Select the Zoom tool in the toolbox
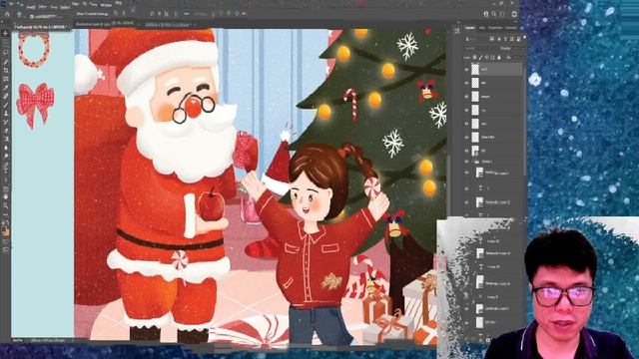Screen dimensions: 639x359 [x=5, y=205]
